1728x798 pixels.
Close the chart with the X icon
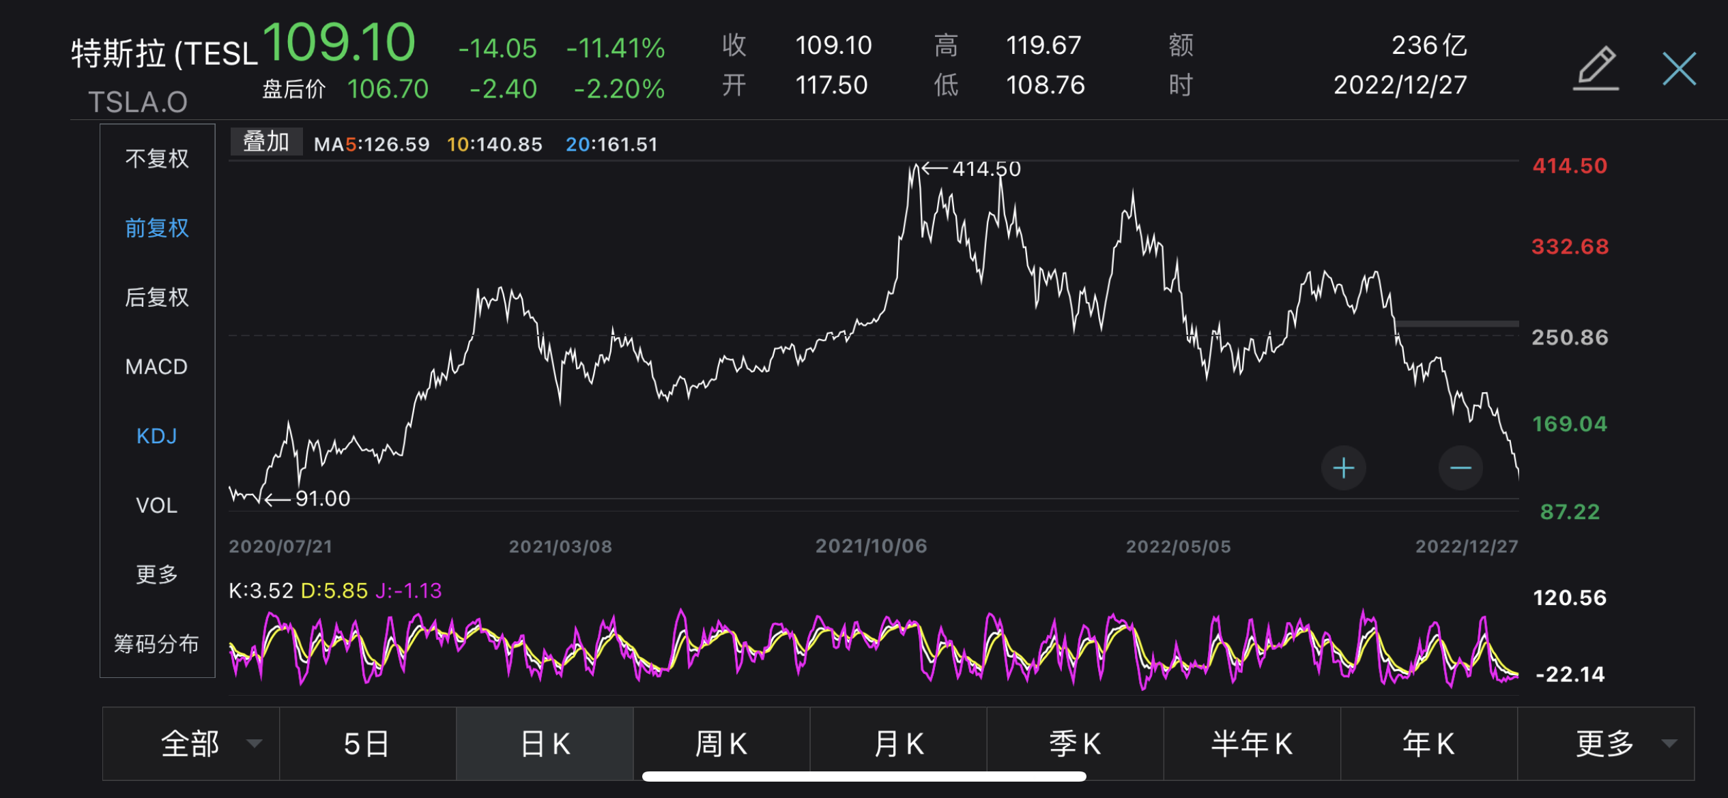click(x=1679, y=68)
